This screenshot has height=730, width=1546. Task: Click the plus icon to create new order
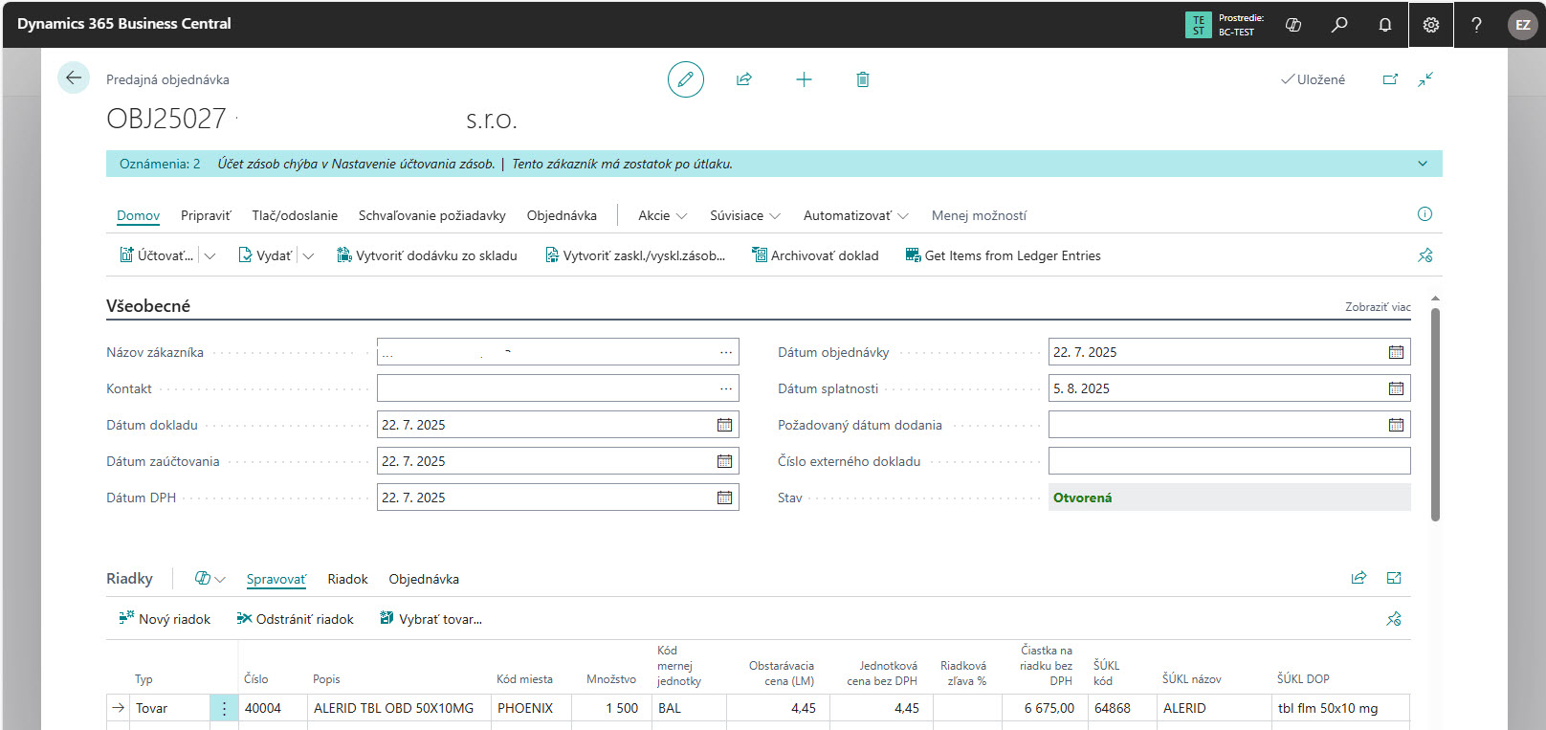804,79
